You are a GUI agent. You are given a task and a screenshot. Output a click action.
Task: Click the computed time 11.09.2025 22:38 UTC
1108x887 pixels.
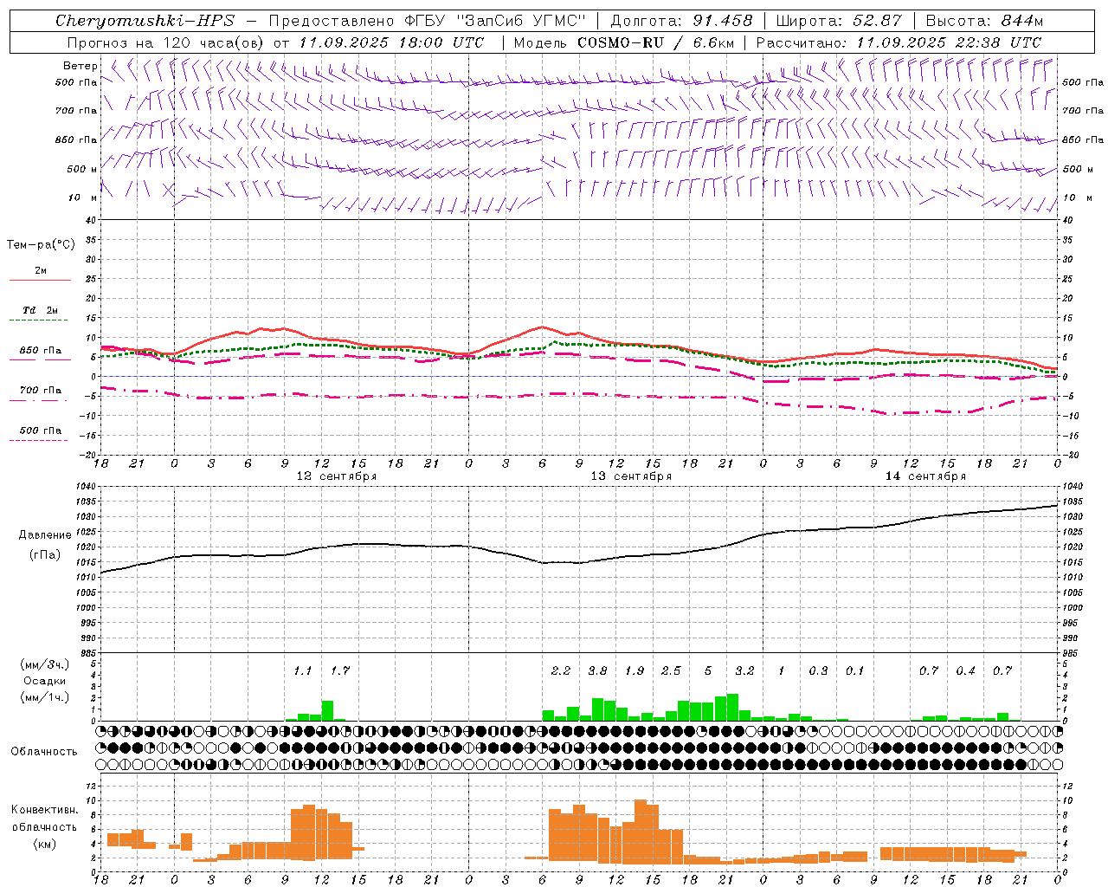(x=949, y=42)
